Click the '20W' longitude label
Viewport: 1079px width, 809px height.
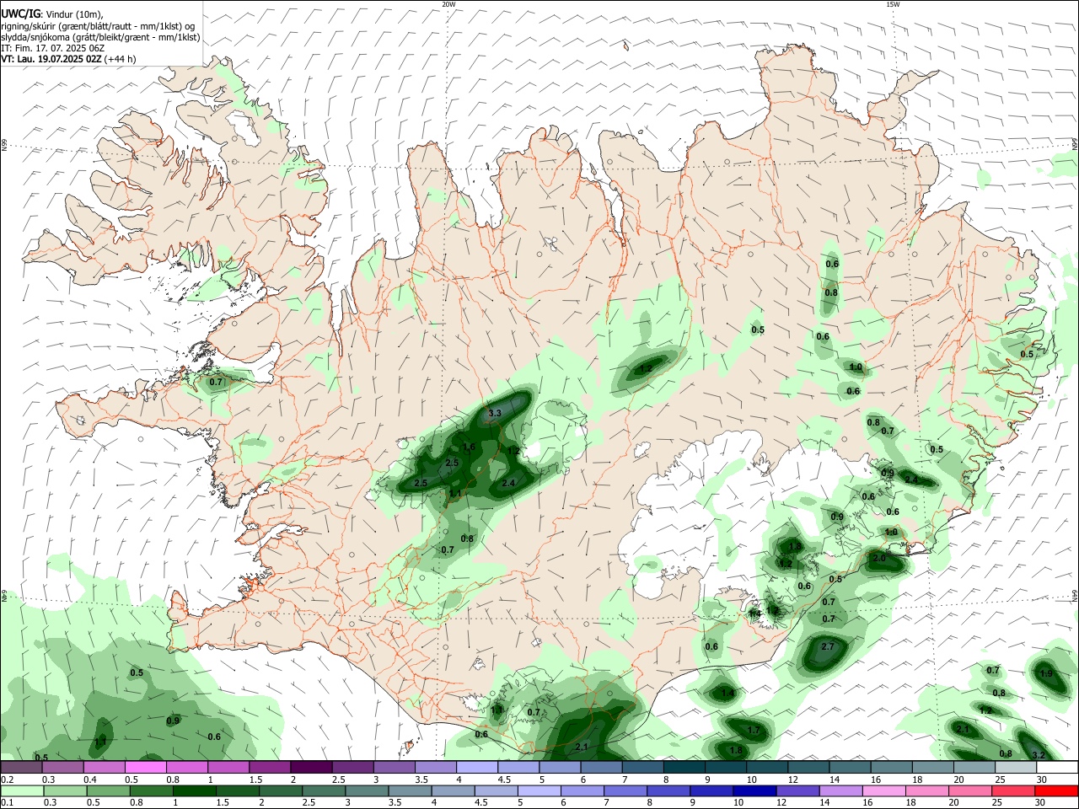[x=448, y=4]
